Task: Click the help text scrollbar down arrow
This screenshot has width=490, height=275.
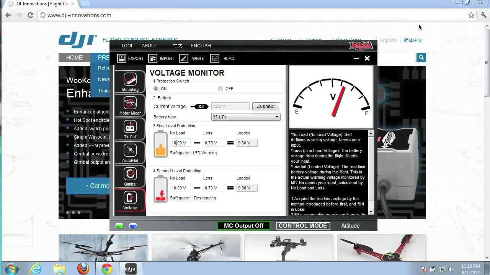Action: click(x=371, y=212)
